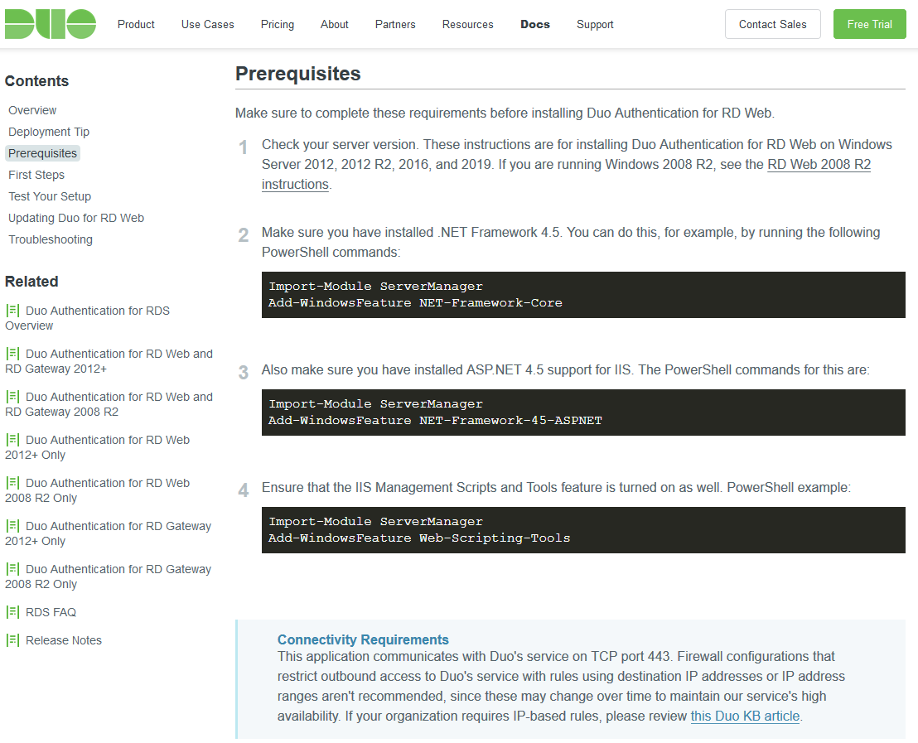Click document icon for RD Web 2008 R2 Only
Screen dimensions: 918x743
point(13,482)
